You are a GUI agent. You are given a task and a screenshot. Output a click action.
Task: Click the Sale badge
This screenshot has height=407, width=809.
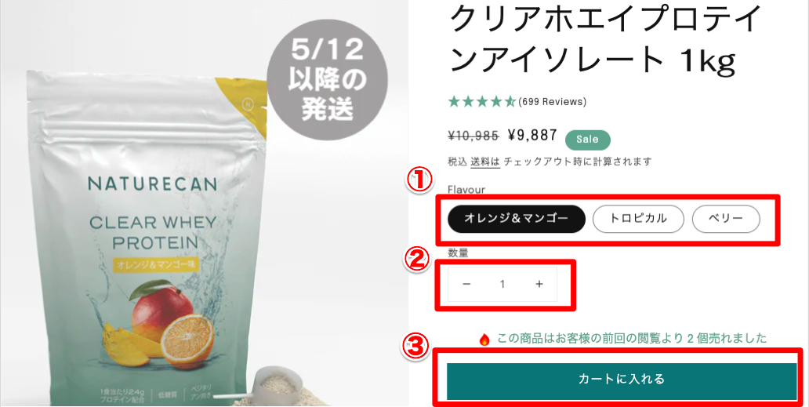coord(588,140)
